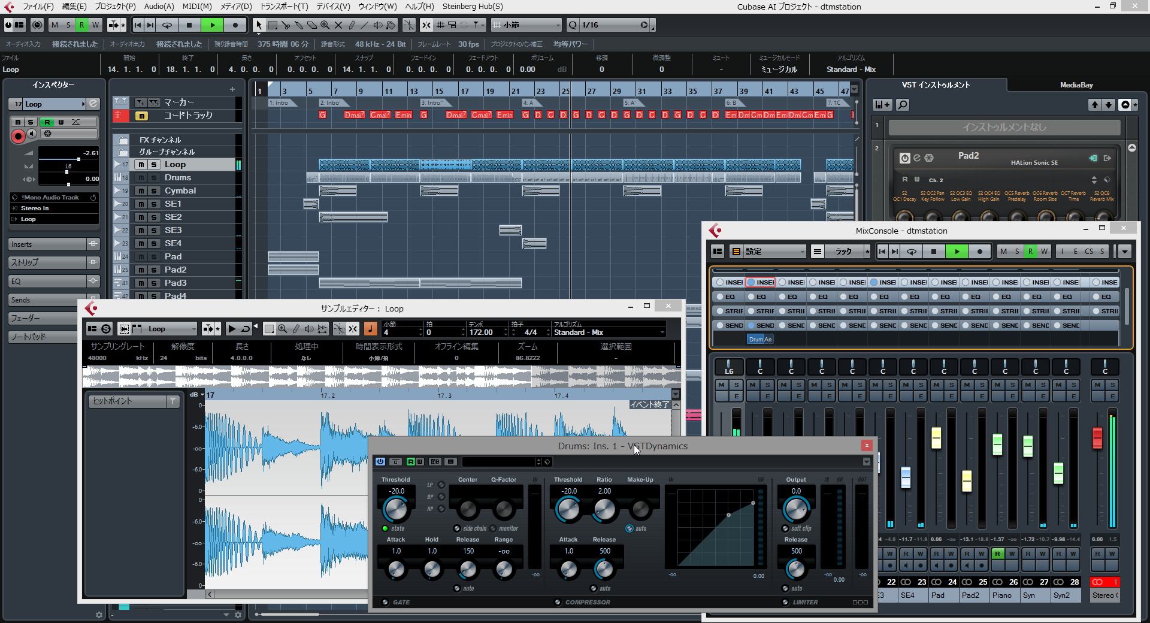Click main toolbar Record button

[x=235, y=25]
